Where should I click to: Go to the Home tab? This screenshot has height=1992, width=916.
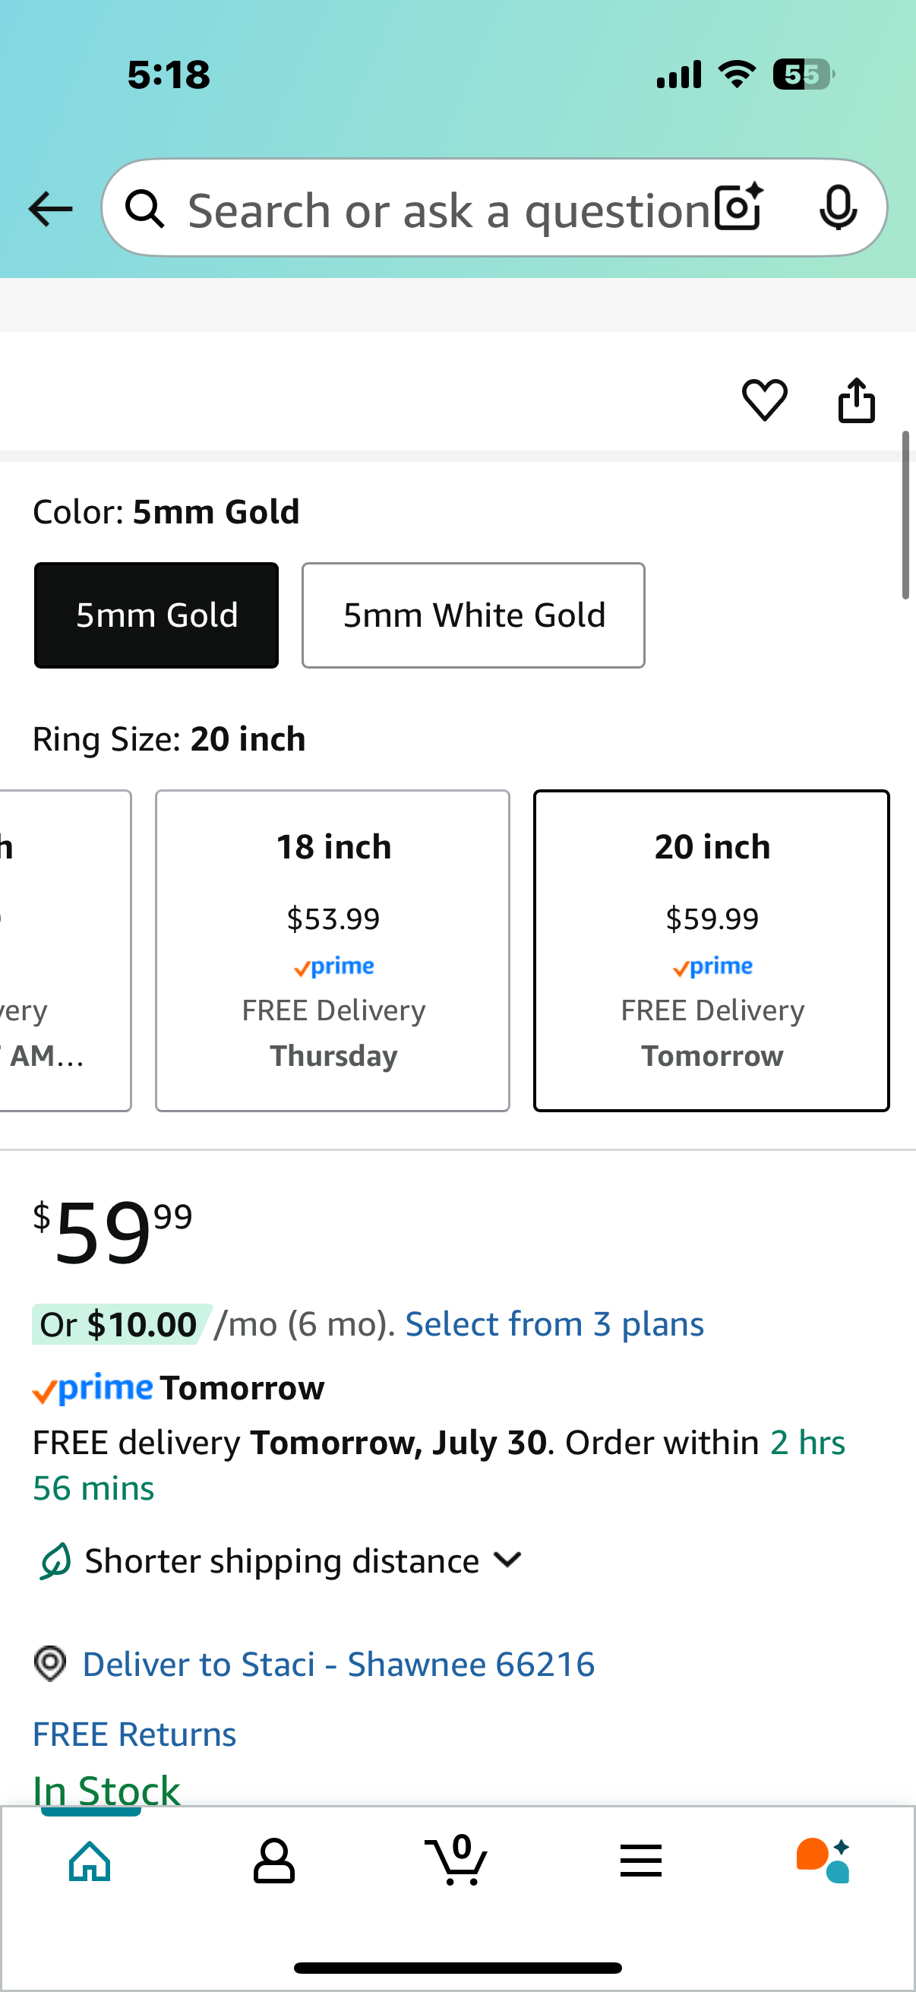[90, 1860]
